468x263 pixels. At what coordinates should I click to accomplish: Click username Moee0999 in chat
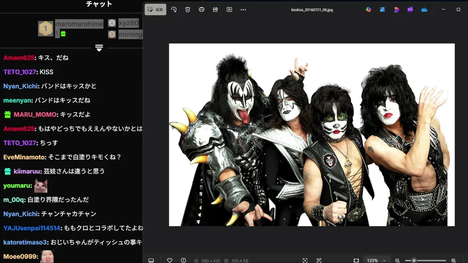tap(20, 256)
